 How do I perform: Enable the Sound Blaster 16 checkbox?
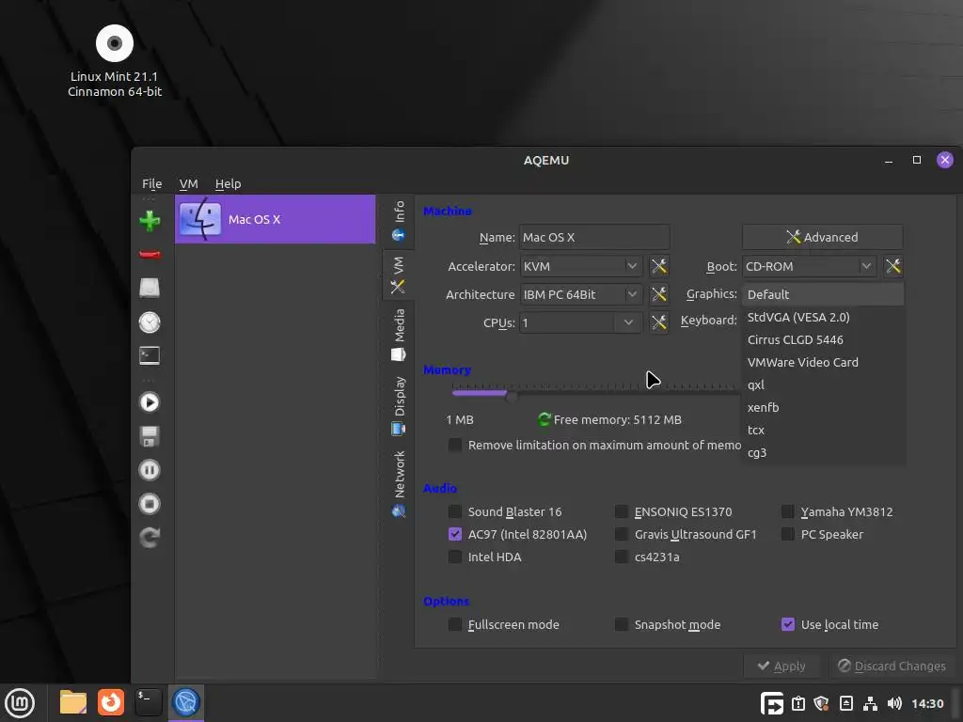455,511
